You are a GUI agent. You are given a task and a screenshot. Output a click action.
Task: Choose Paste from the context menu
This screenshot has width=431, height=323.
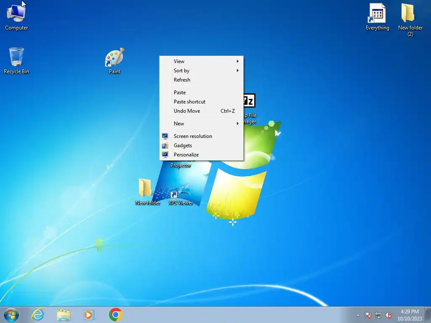201,93
